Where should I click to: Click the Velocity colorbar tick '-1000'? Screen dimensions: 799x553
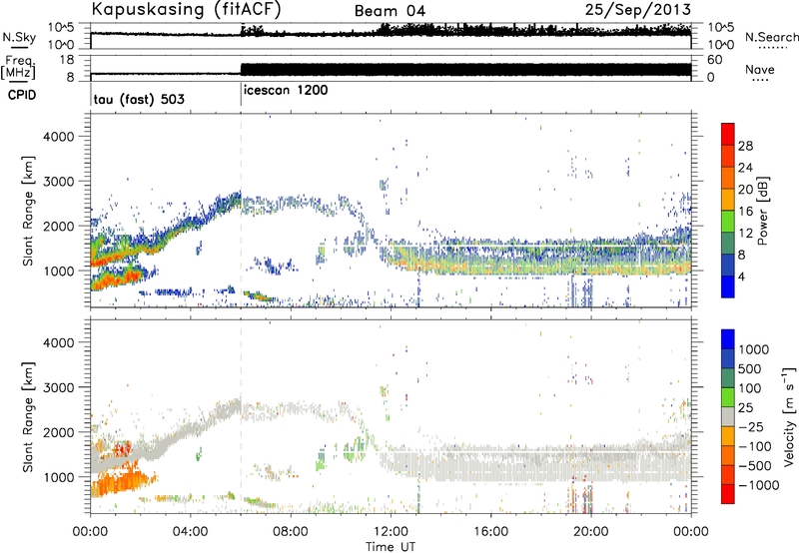[x=758, y=485]
